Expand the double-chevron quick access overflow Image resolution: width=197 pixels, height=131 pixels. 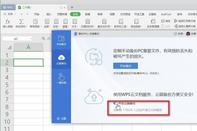(x=21, y=14)
